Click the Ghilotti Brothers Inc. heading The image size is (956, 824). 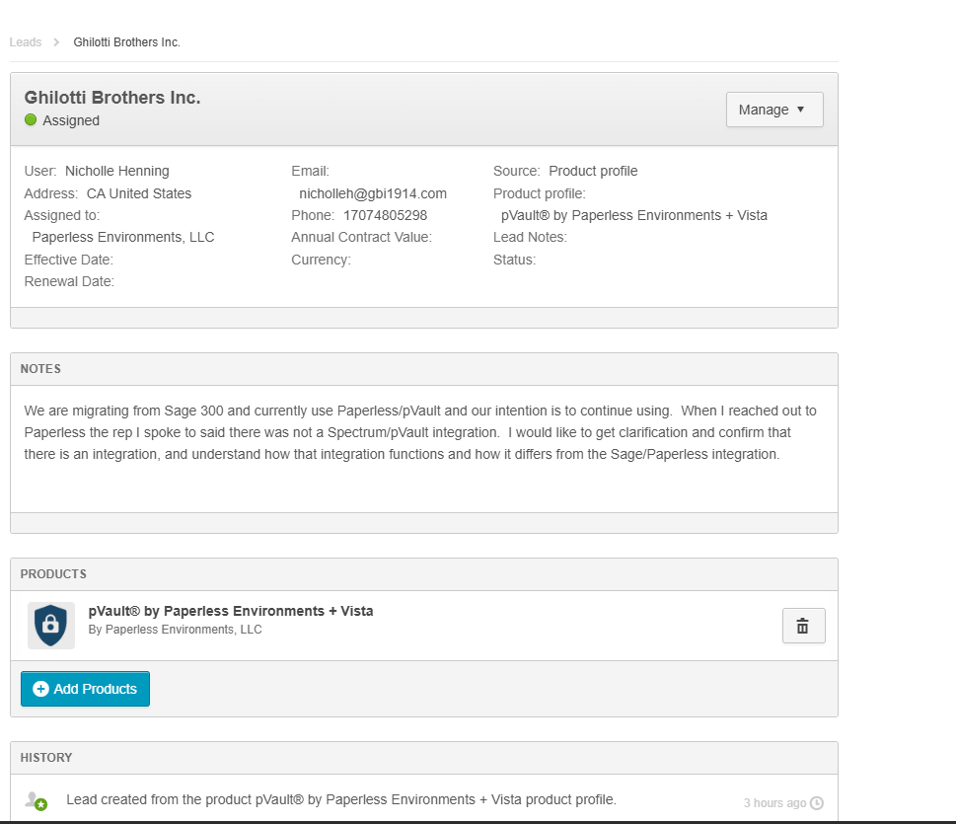[x=112, y=98]
